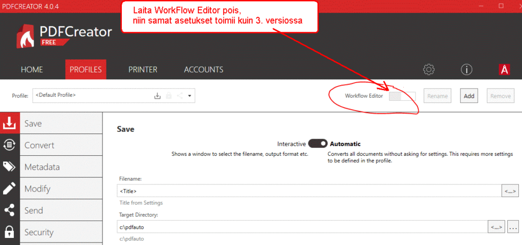Click the greyed profile lock icon
522x245 pixels.
coord(169,96)
